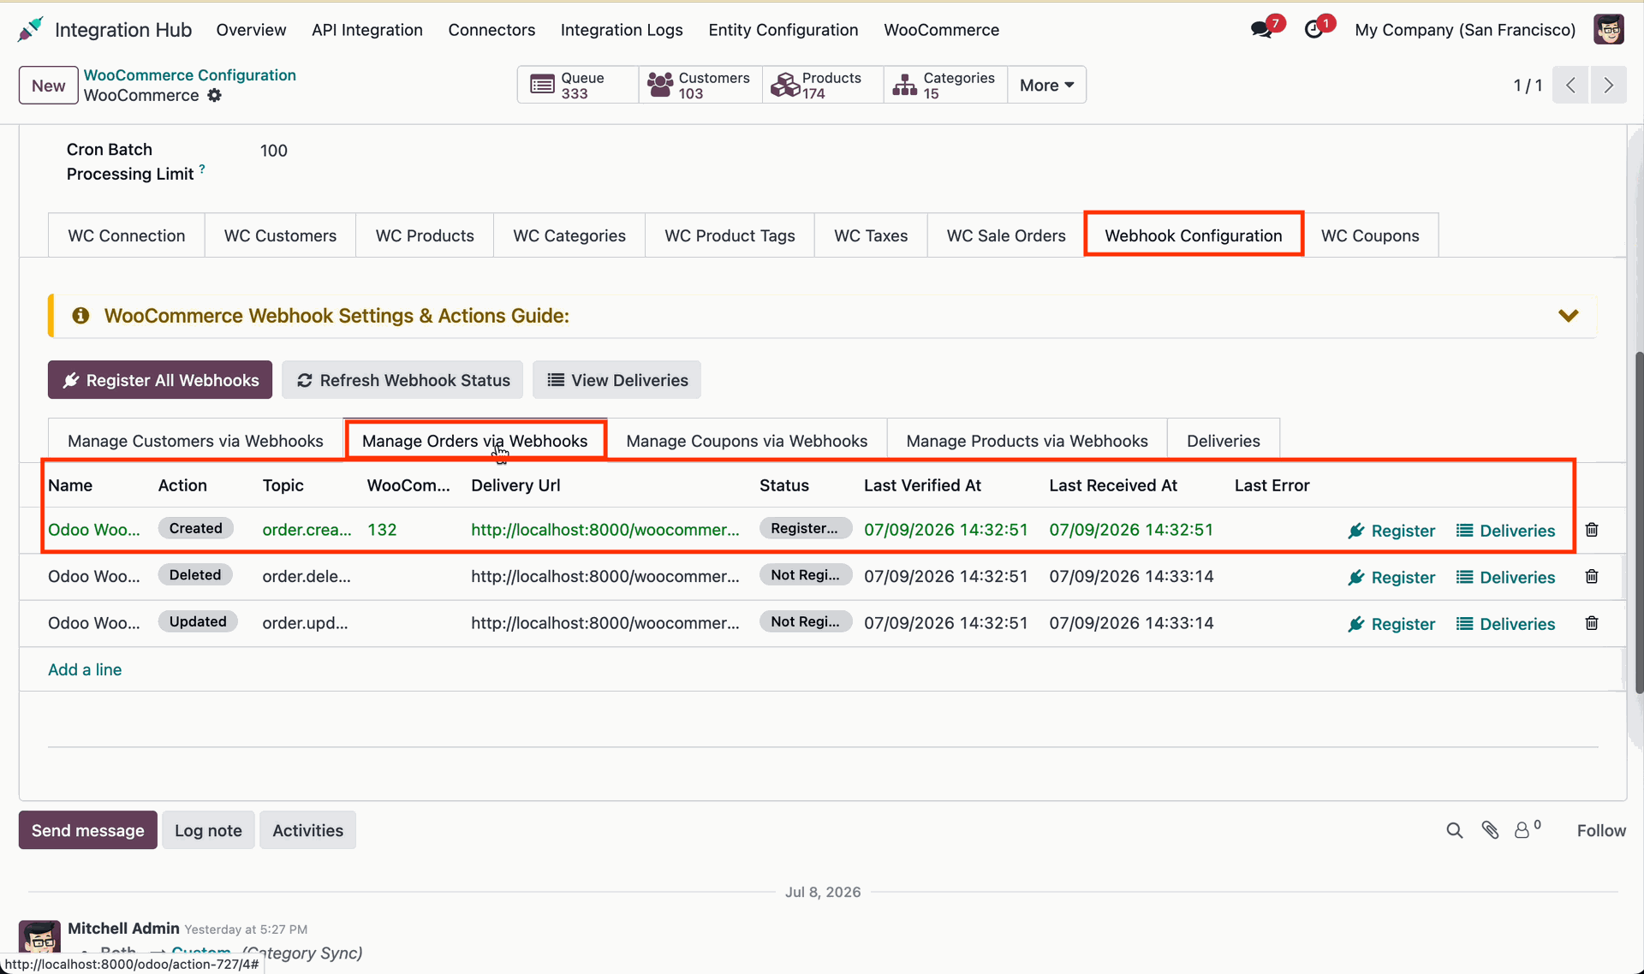Screen dimensions: 1644x974
Task: Select Manage Products via Webhooks tab
Action: tap(1027, 441)
